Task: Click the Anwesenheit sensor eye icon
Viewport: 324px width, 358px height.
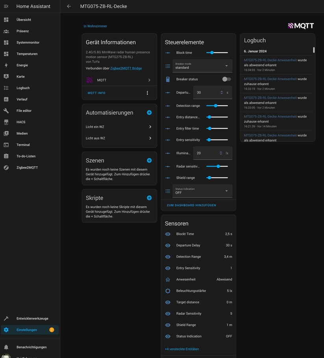Action: (168, 279)
